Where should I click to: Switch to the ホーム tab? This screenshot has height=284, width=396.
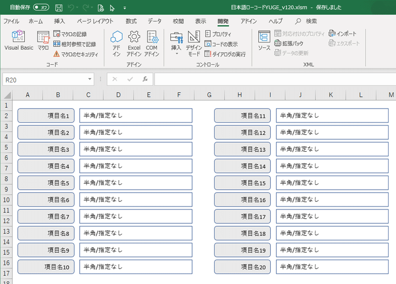[x=36, y=21]
